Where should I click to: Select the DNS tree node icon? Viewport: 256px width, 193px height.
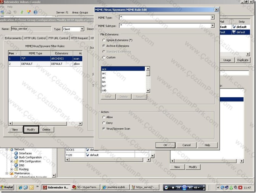(16, 165)
